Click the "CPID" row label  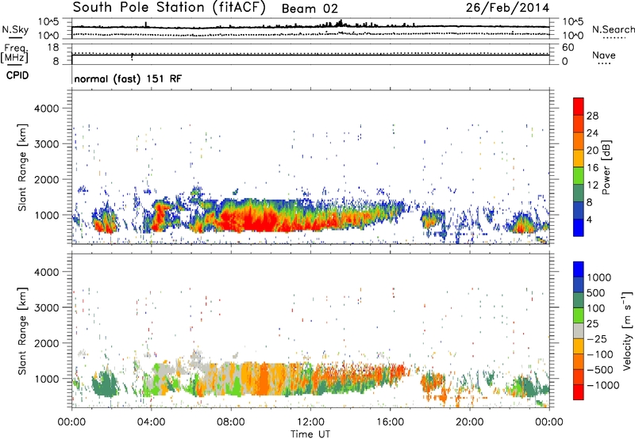pos(17,75)
